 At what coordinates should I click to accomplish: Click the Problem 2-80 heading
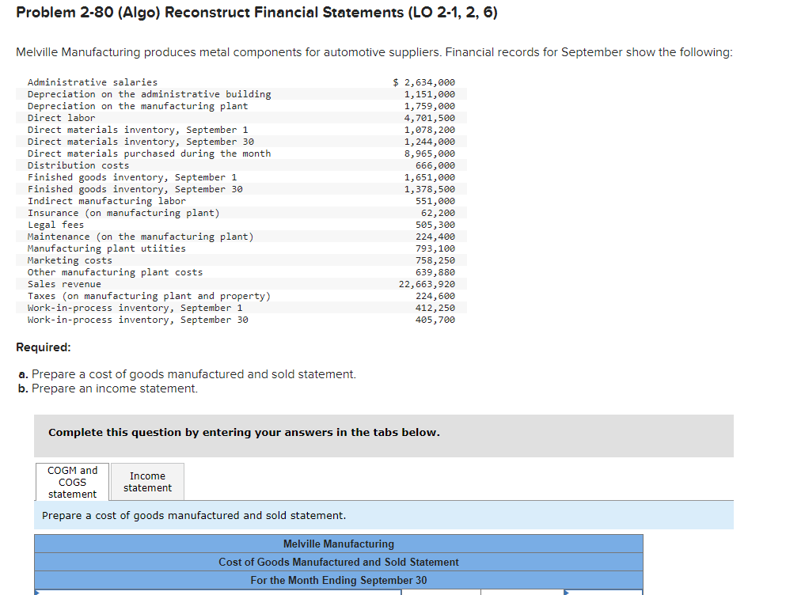point(256,13)
